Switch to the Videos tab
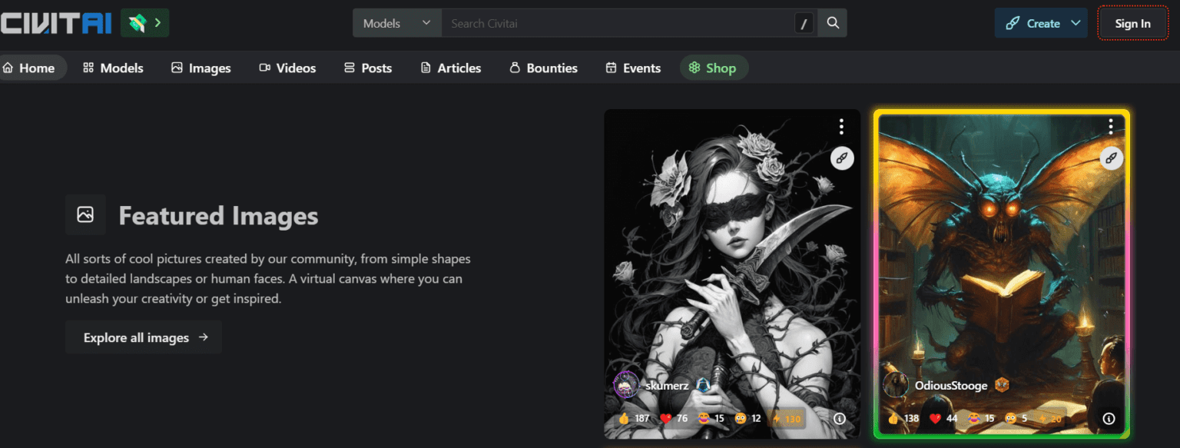This screenshot has width=1180, height=448. pos(287,68)
